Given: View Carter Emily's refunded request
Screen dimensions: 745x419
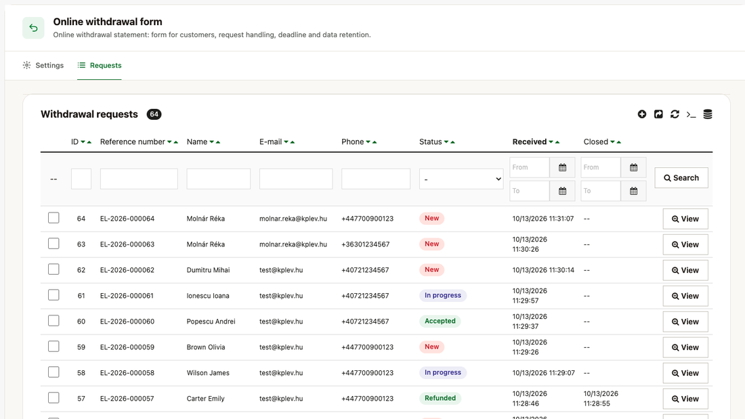Looking at the screenshot, I should click(685, 399).
